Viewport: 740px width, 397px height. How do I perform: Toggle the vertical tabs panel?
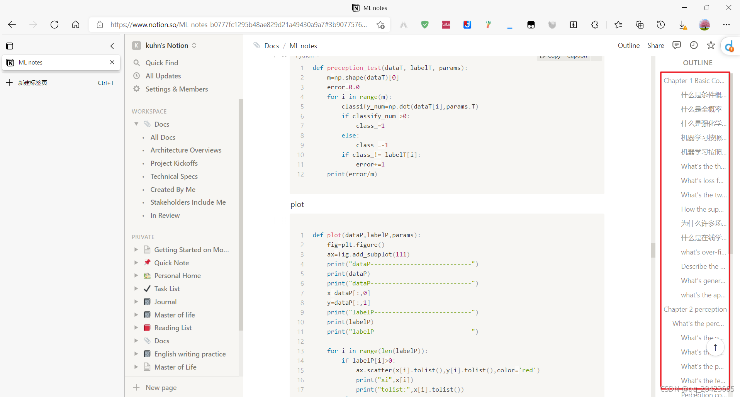pyautogui.click(x=10, y=46)
